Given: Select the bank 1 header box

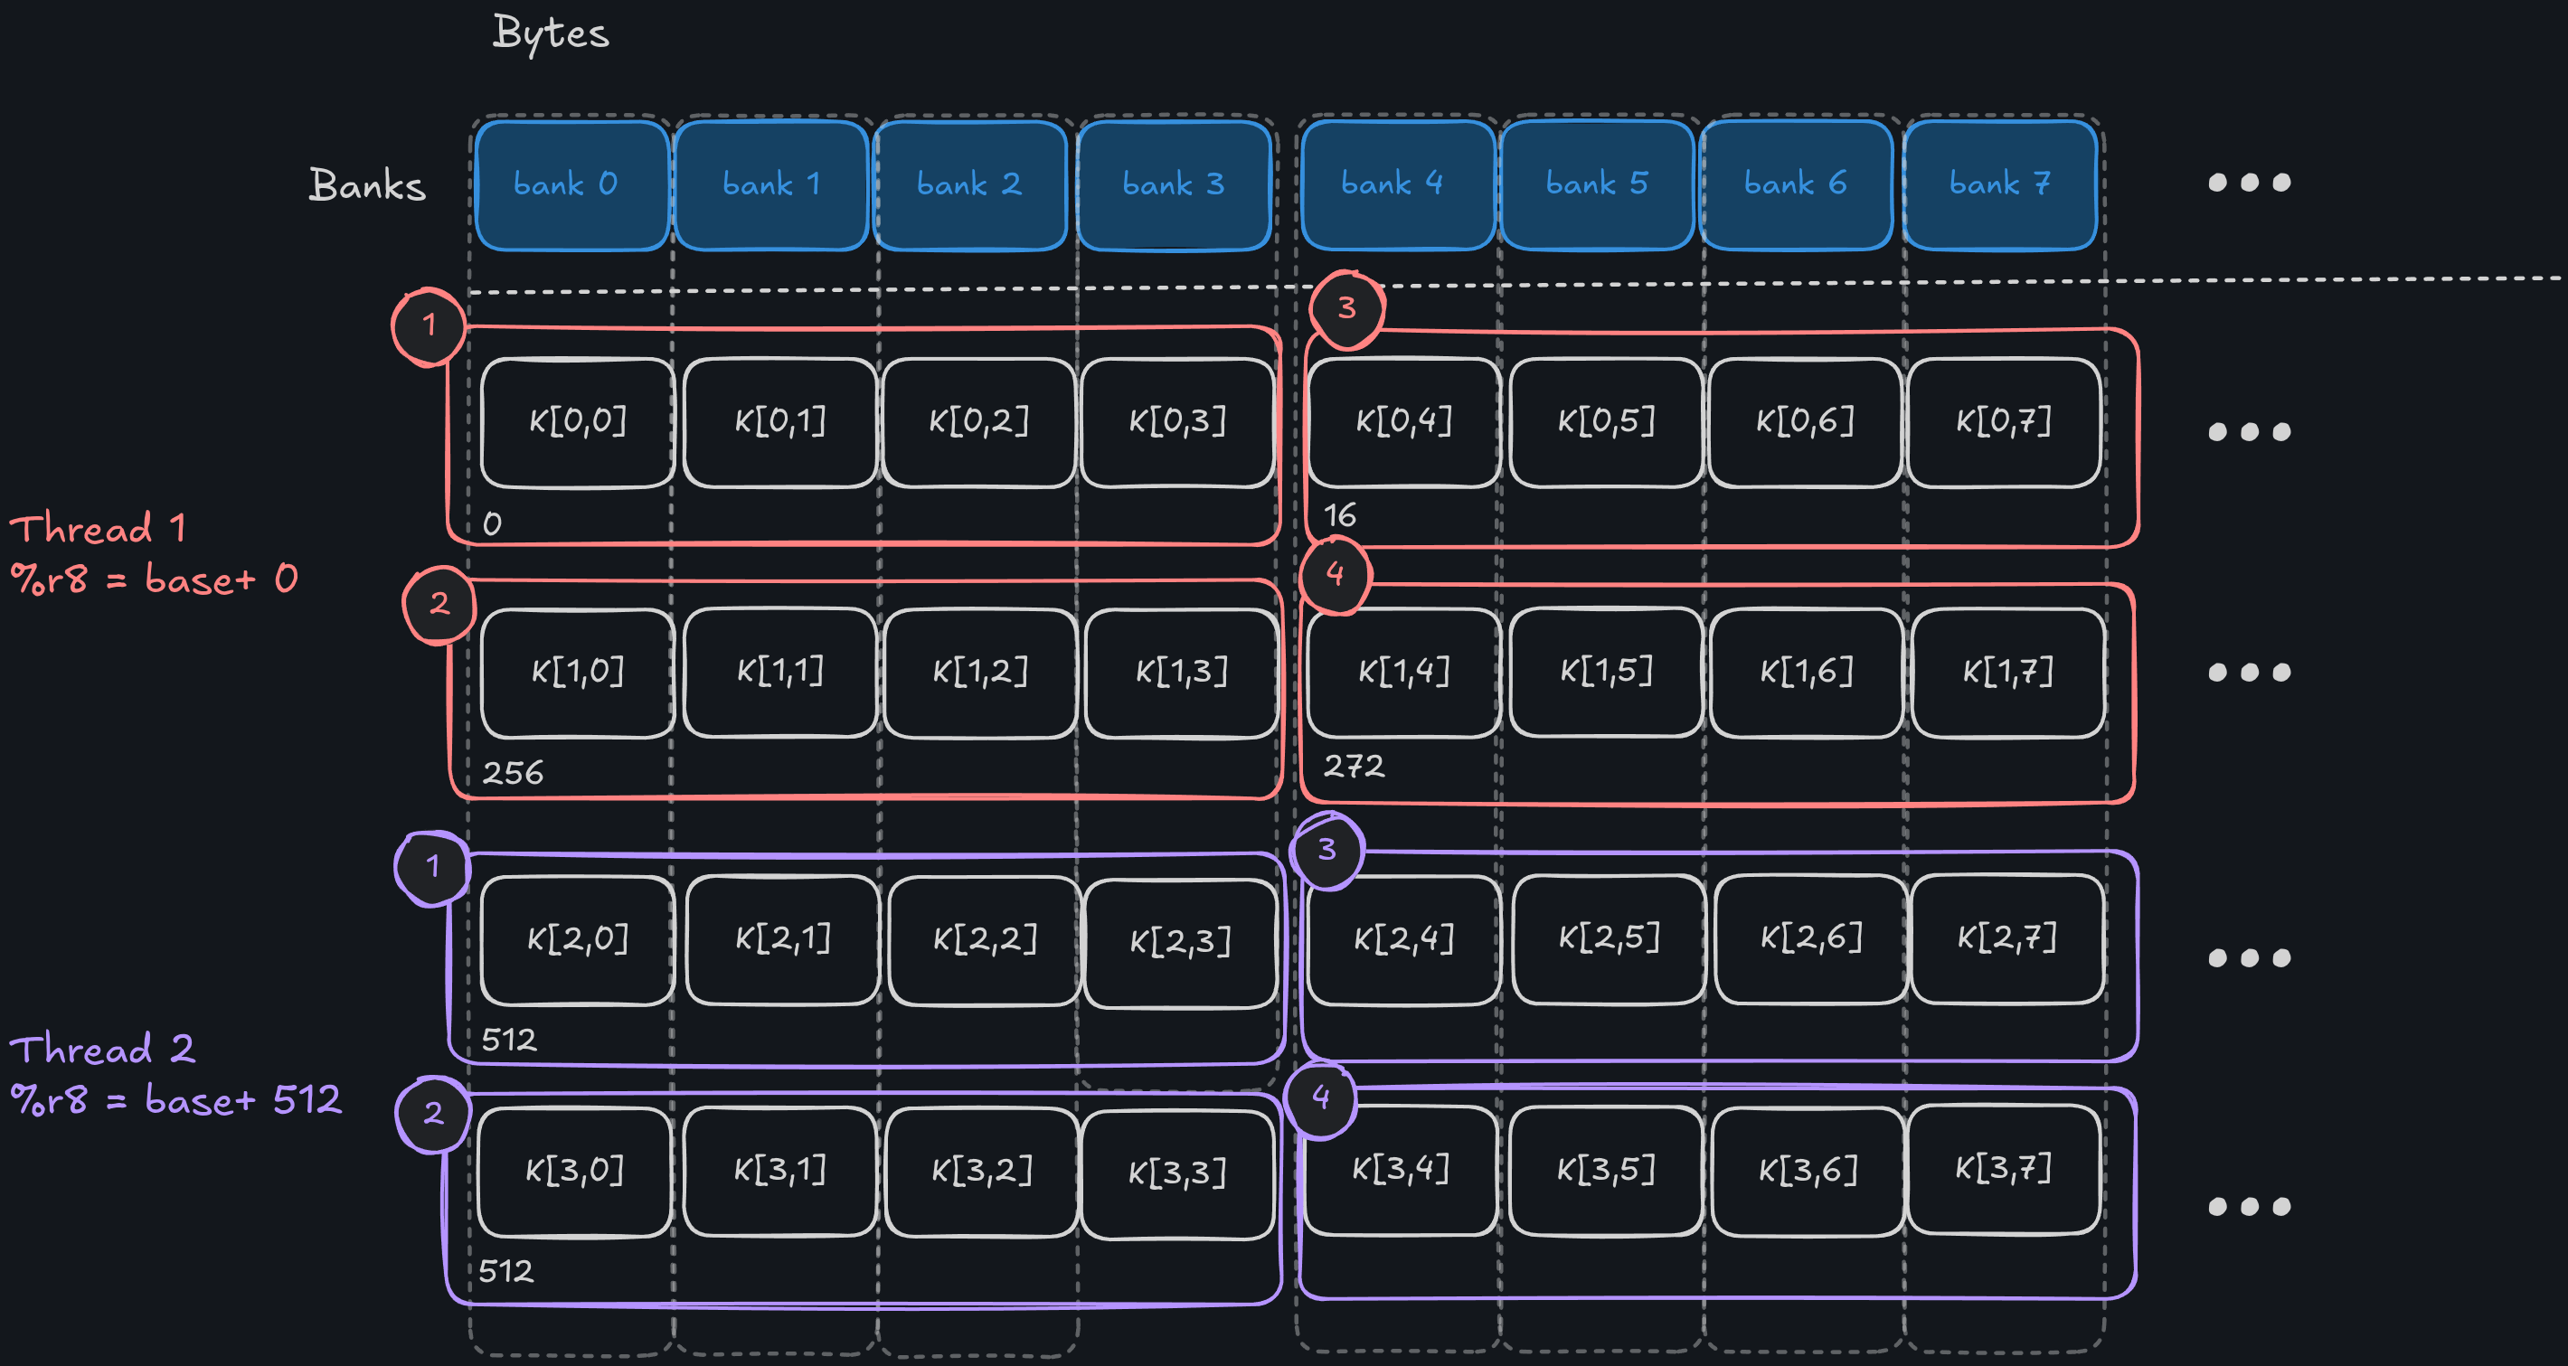Looking at the screenshot, I should point(771,184).
